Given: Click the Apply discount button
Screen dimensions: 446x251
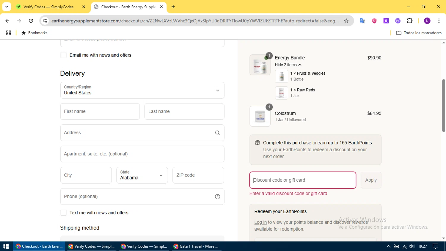Looking at the screenshot, I should click(x=371, y=180).
